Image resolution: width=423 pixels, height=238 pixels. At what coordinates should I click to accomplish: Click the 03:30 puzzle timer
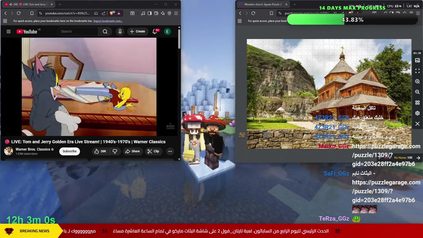[417, 53]
